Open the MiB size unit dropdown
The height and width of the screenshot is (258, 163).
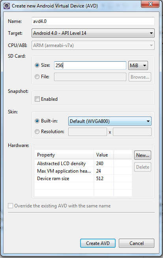[x=138, y=66]
